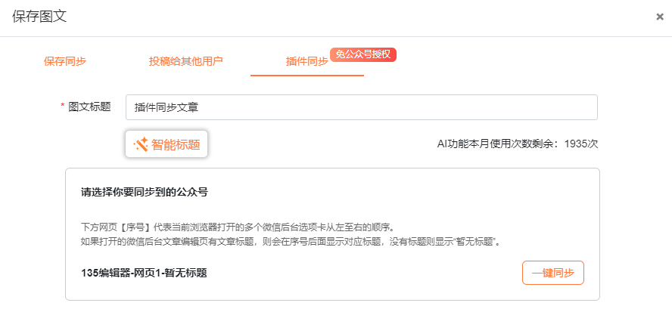Click the AI功能本月使用次数剩余 text
672x309 pixels.
[498, 144]
